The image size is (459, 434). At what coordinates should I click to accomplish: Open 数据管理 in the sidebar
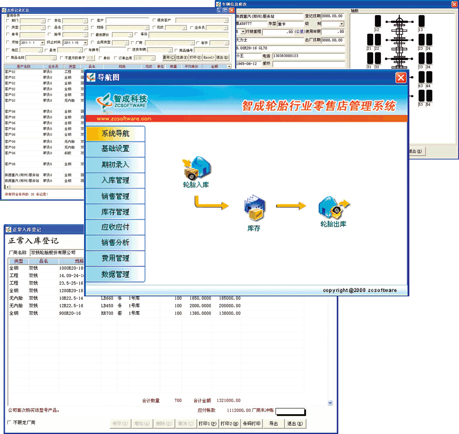(115, 274)
